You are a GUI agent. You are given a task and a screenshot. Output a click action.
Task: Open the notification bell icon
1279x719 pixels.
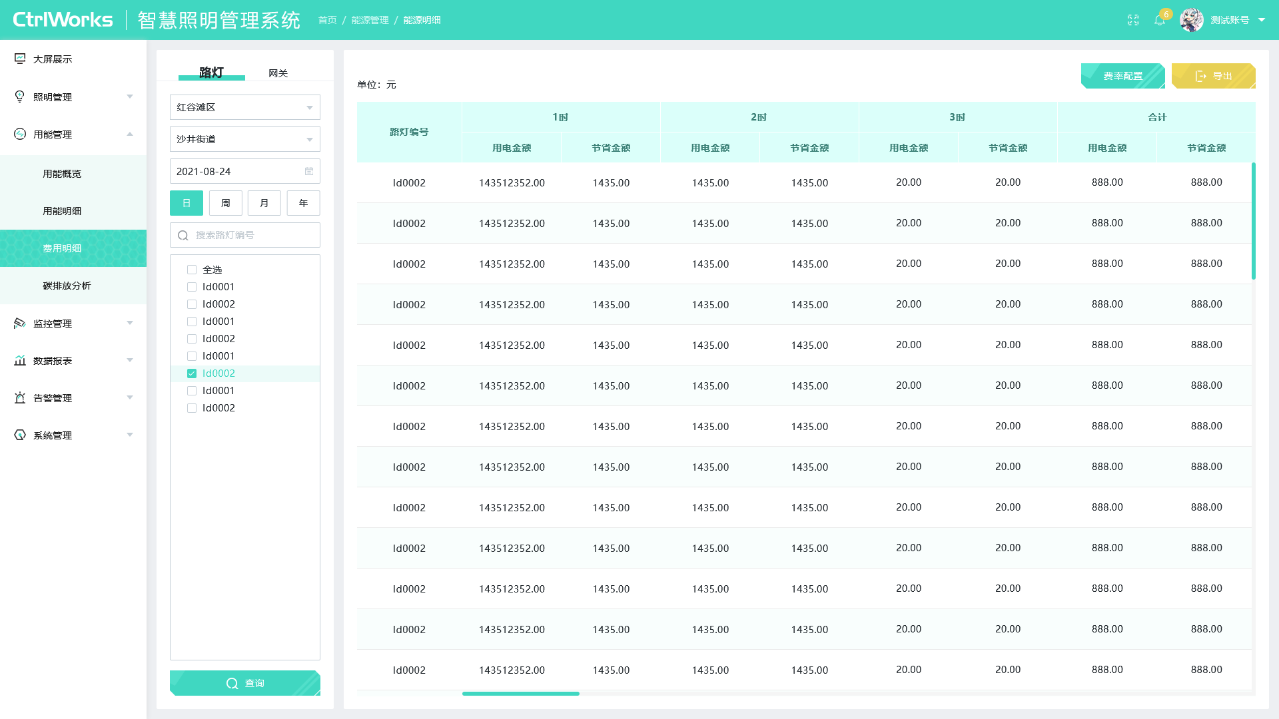[x=1160, y=20]
